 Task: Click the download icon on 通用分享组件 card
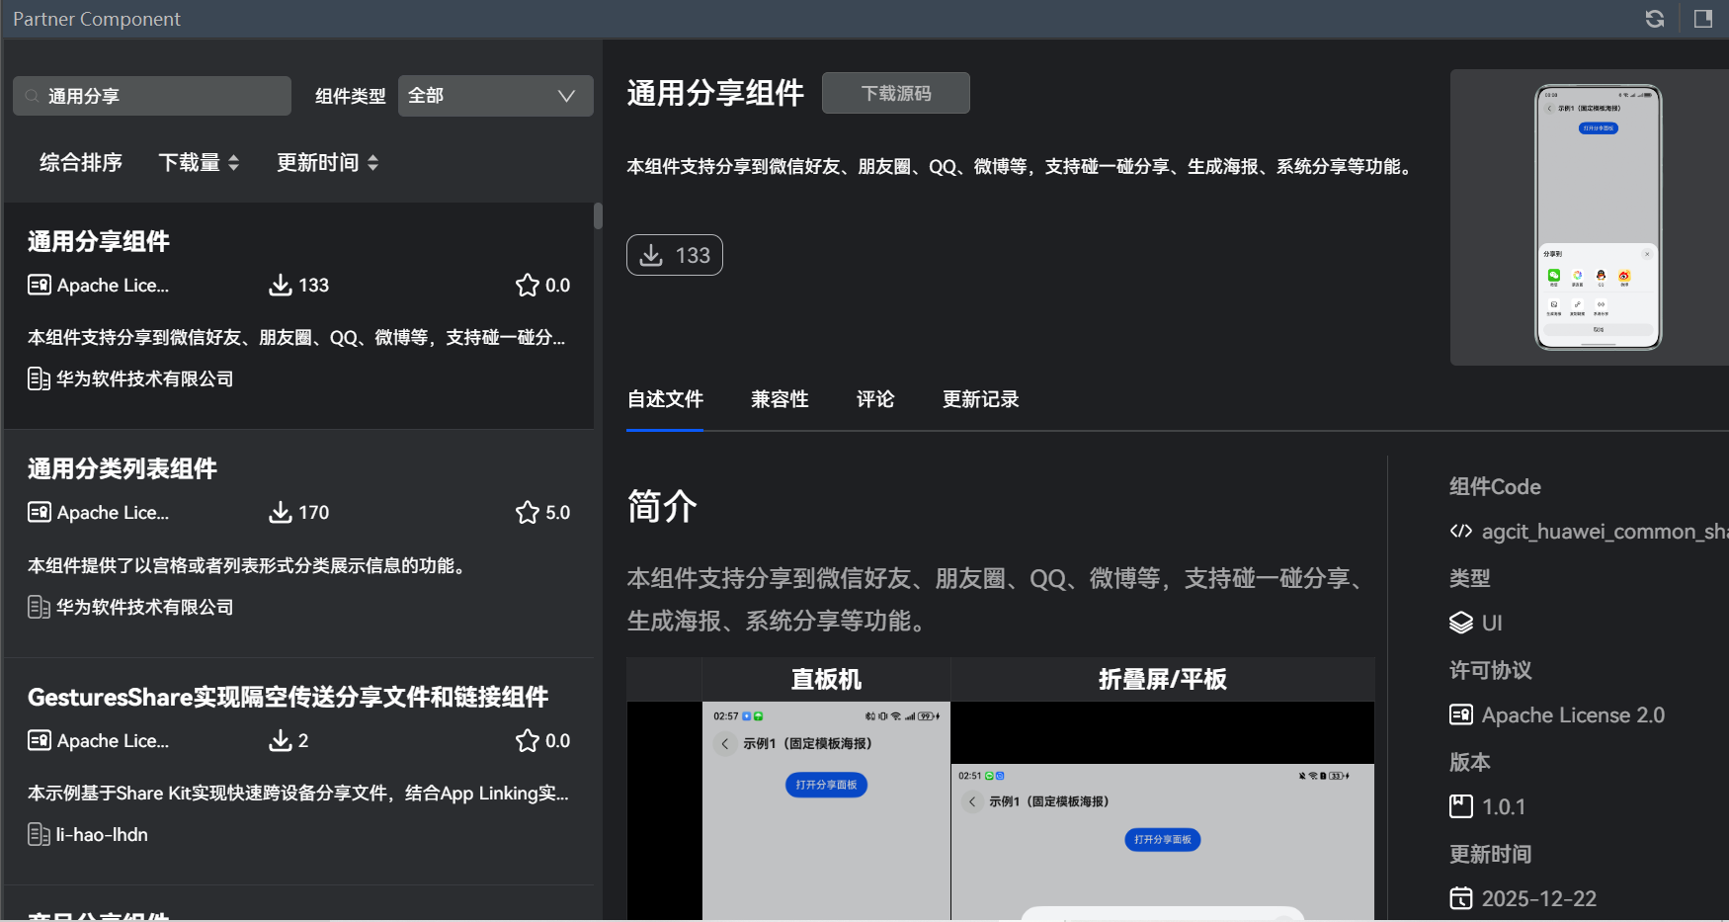(x=280, y=286)
